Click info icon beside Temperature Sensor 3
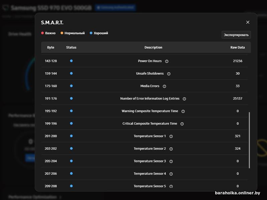267x200 pixels. 171,161
